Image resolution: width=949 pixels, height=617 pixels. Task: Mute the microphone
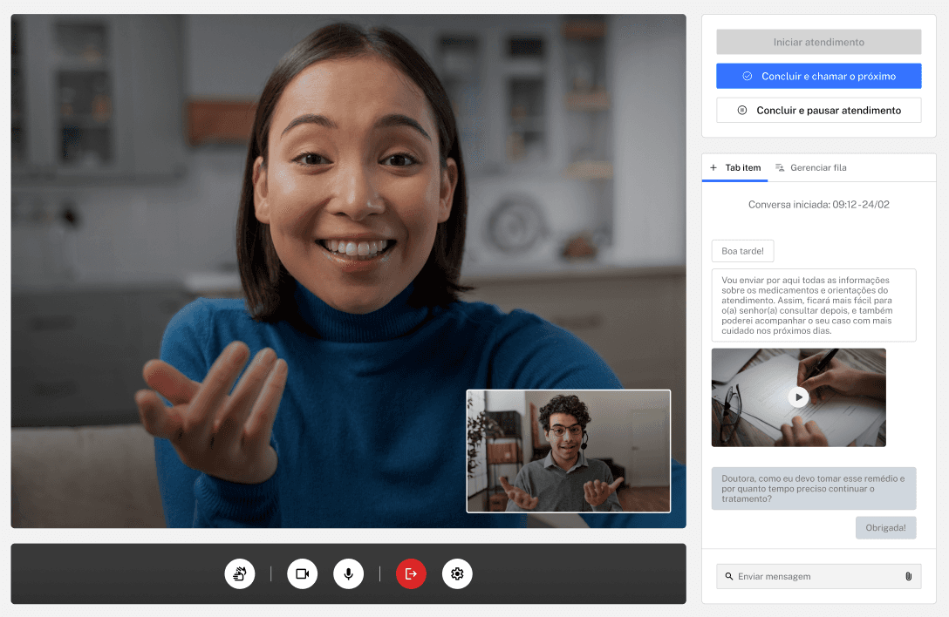pos(349,573)
